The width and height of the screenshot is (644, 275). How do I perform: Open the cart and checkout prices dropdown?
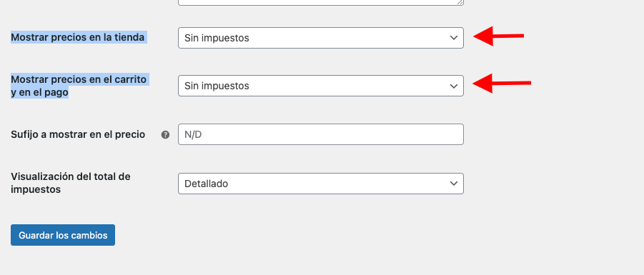321,86
